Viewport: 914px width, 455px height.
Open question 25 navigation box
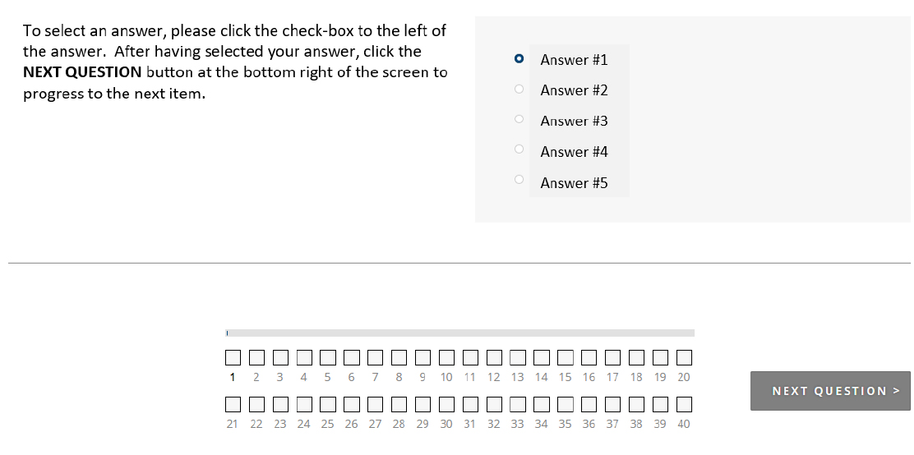coord(328,404)
